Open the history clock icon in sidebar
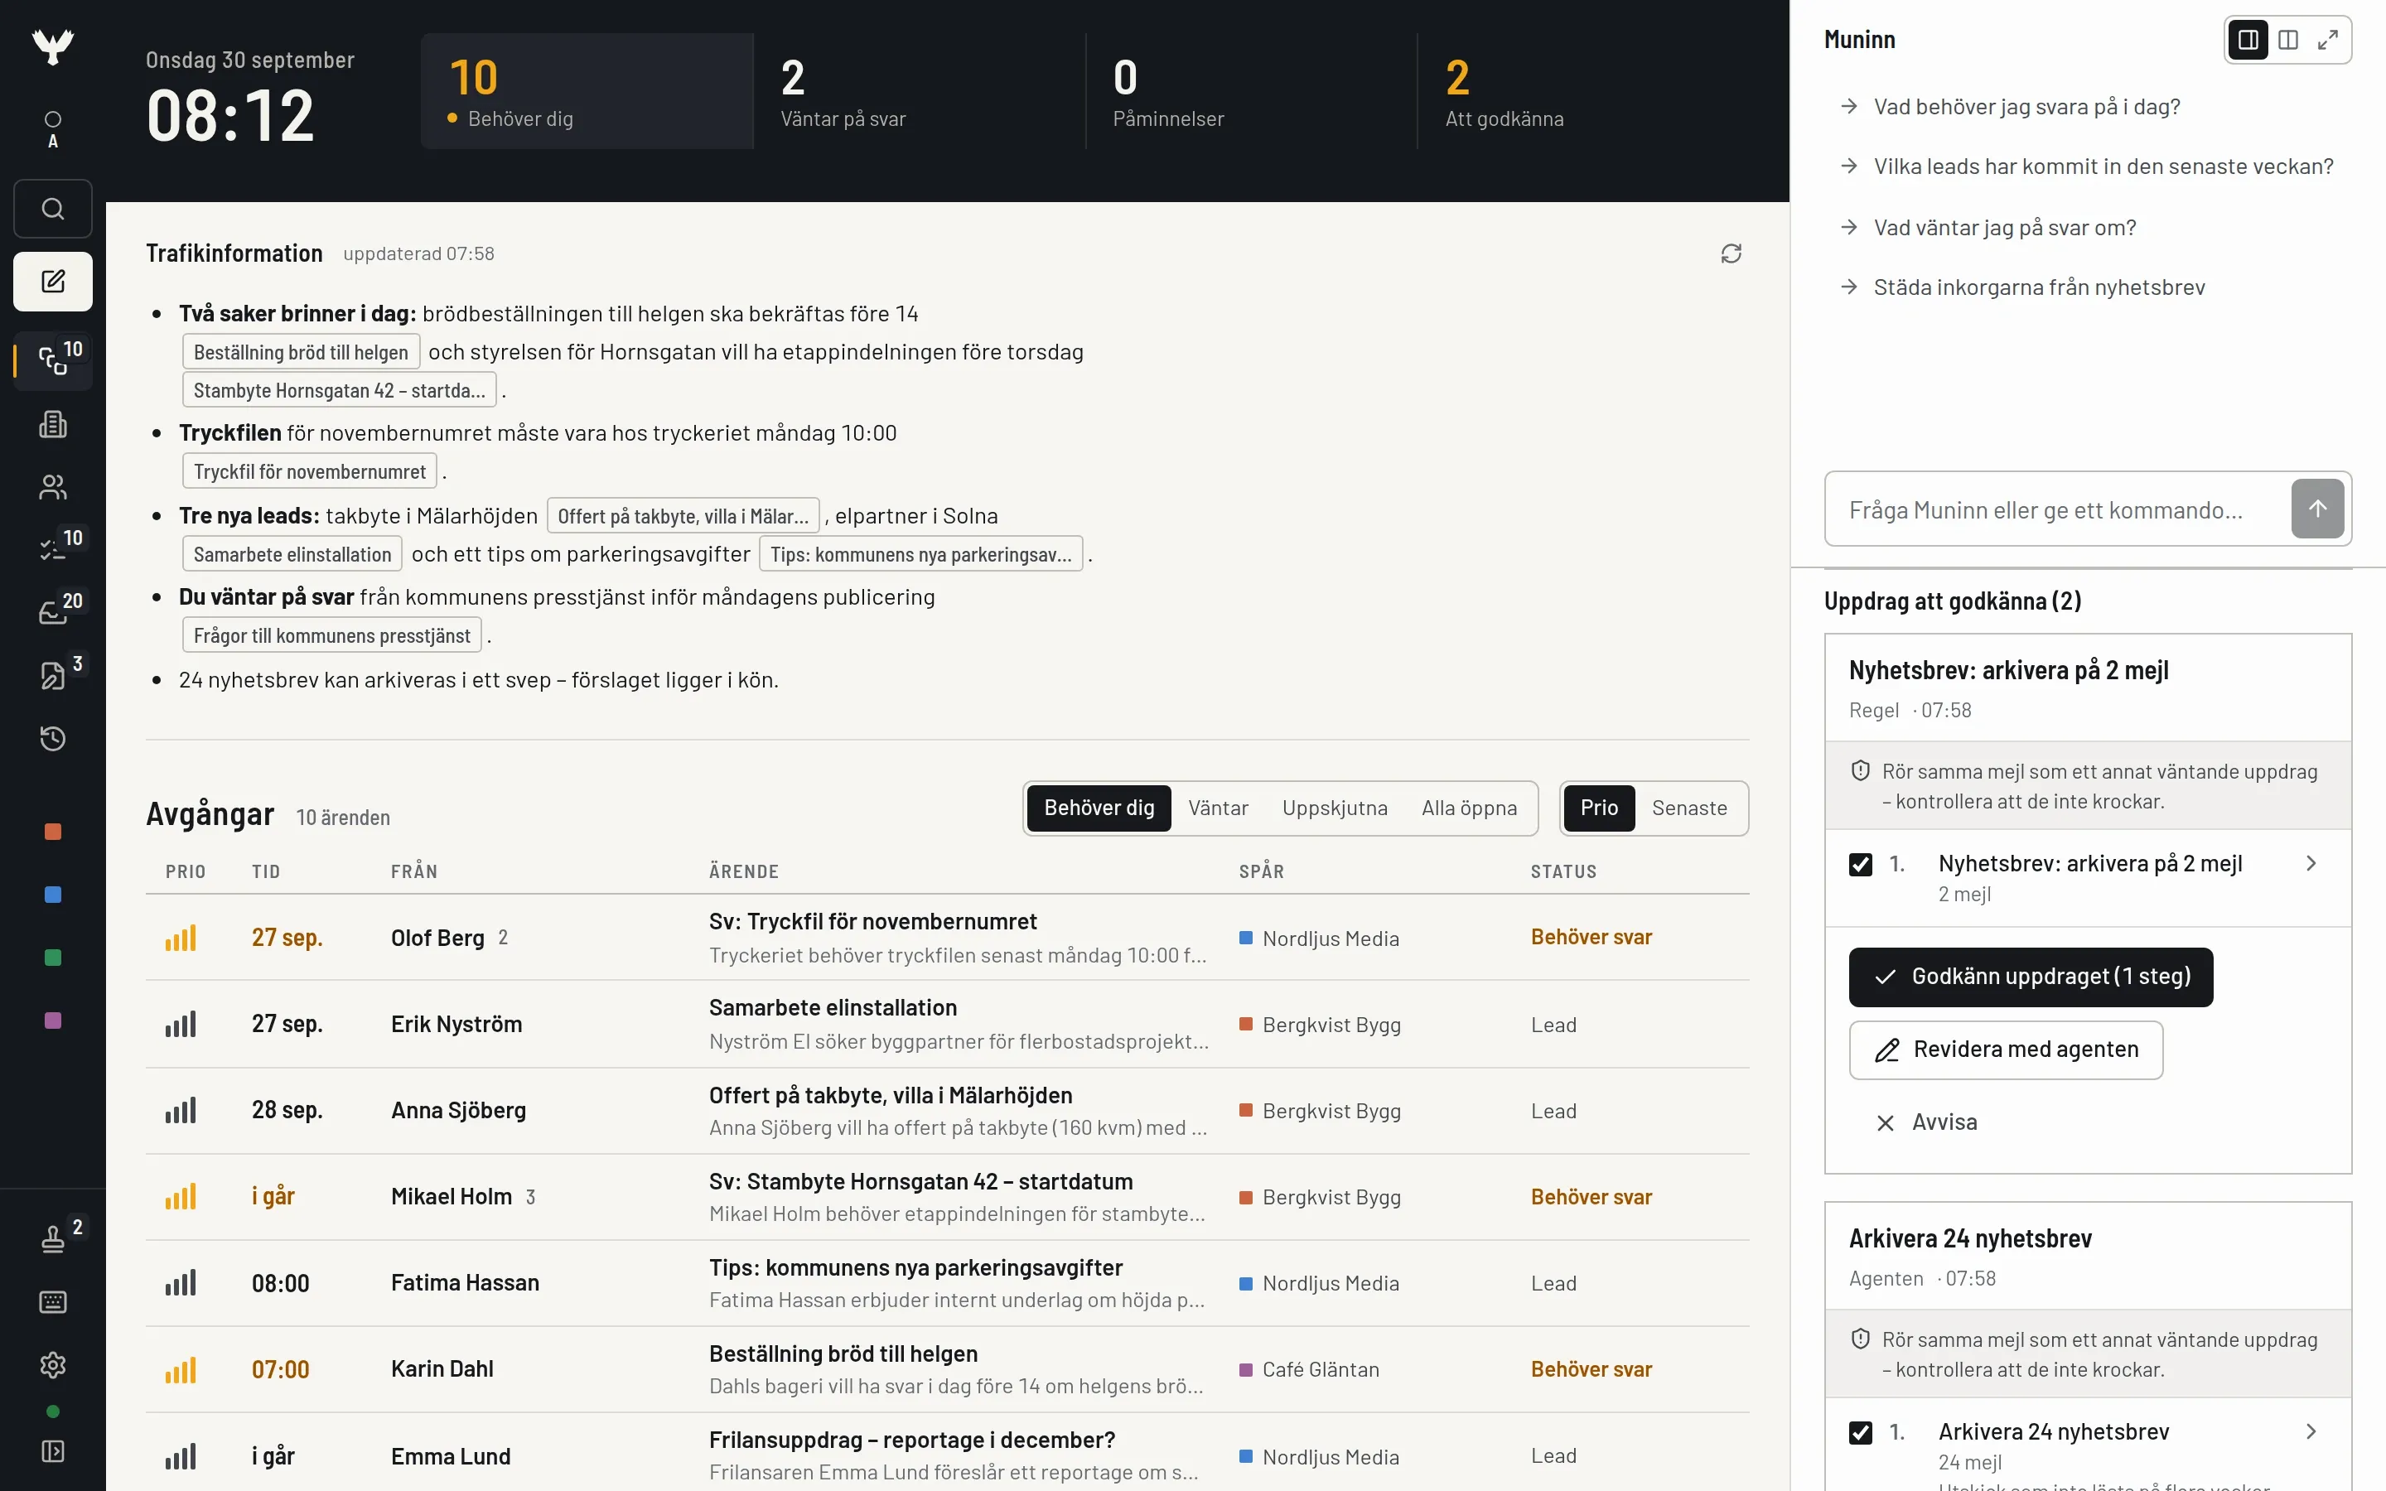Viewport: 2386px width, 1491px height. tap(52, 737)
